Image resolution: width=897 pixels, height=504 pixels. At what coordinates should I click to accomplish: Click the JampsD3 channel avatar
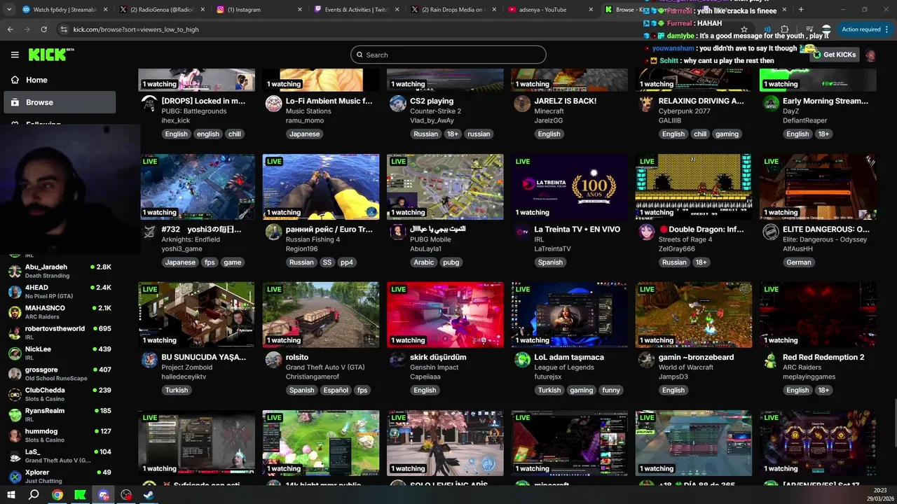tap(646, 360)
